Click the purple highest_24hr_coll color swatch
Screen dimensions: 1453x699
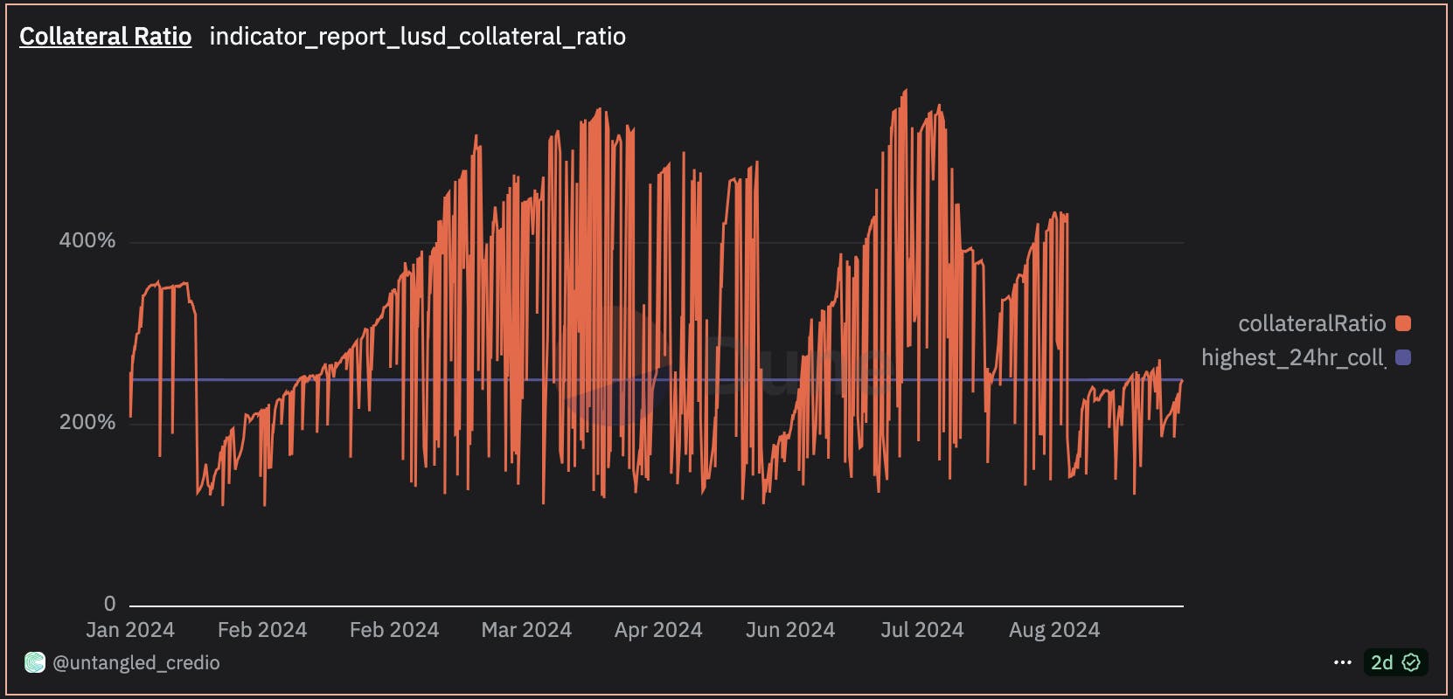[1403, 357]
